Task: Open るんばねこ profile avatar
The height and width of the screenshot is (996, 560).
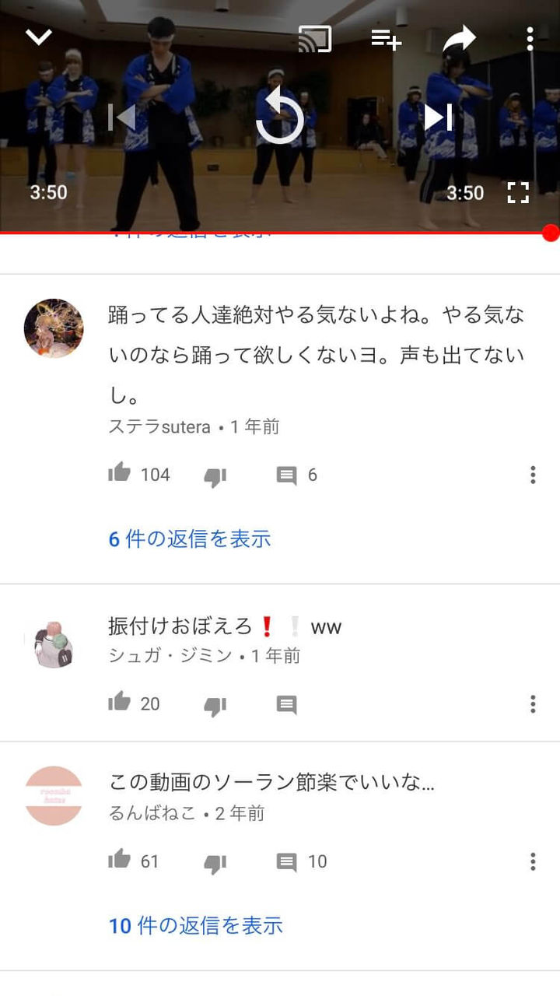Action: [54, 796]
